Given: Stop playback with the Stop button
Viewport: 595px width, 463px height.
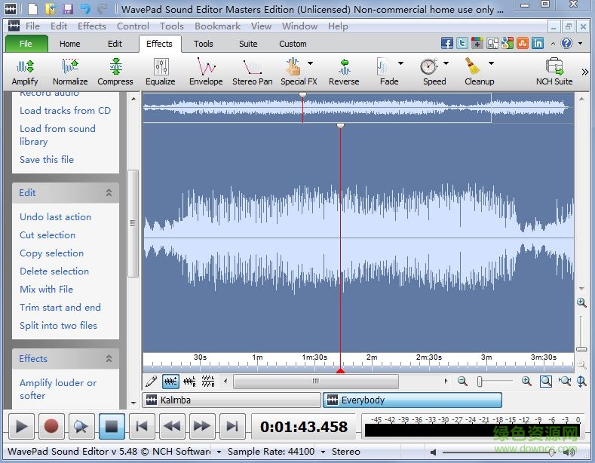Looking at the screenshot, I should pos(111,426).
